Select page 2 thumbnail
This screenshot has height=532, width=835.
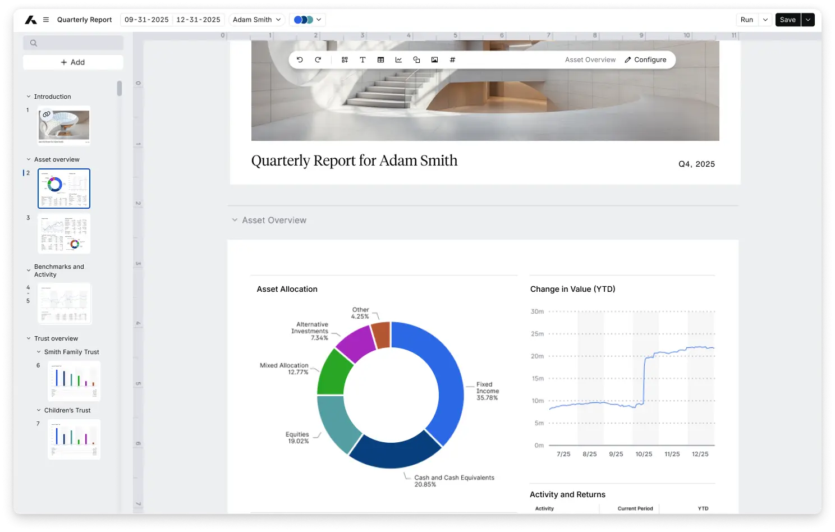pos(64,189)
